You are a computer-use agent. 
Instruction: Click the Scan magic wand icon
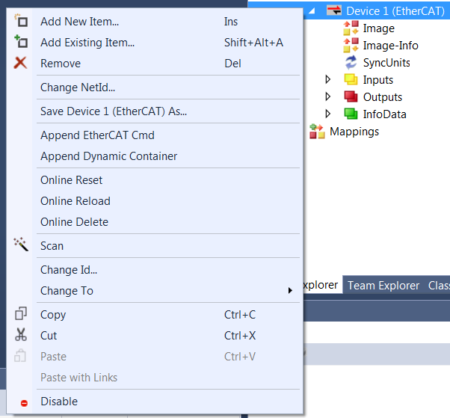coord(21,245)
